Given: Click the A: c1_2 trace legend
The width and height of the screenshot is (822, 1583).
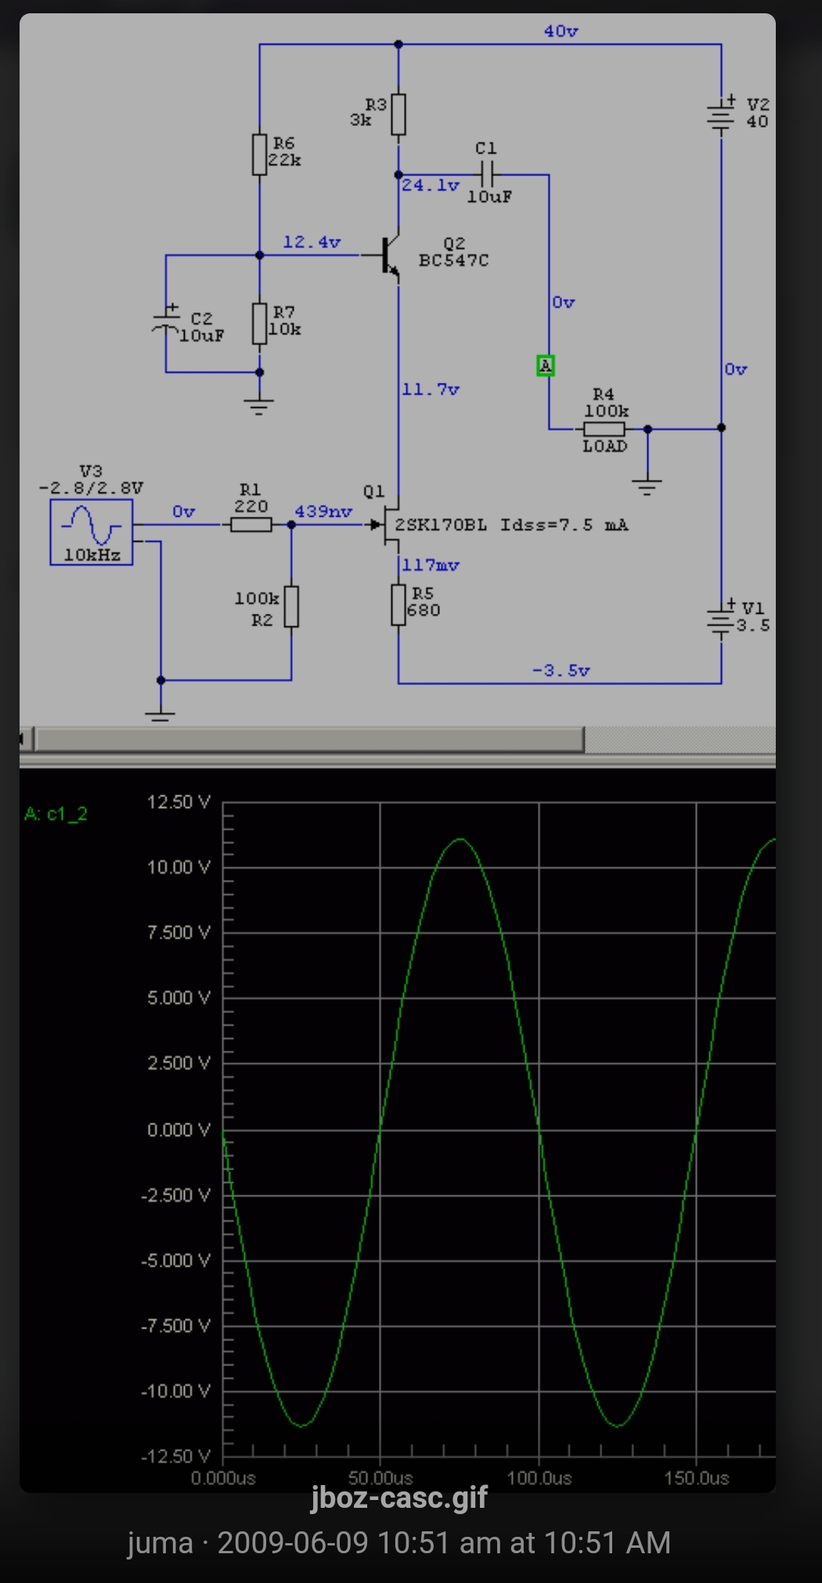Looking at the screenshot, I should (x=56, y=814).
